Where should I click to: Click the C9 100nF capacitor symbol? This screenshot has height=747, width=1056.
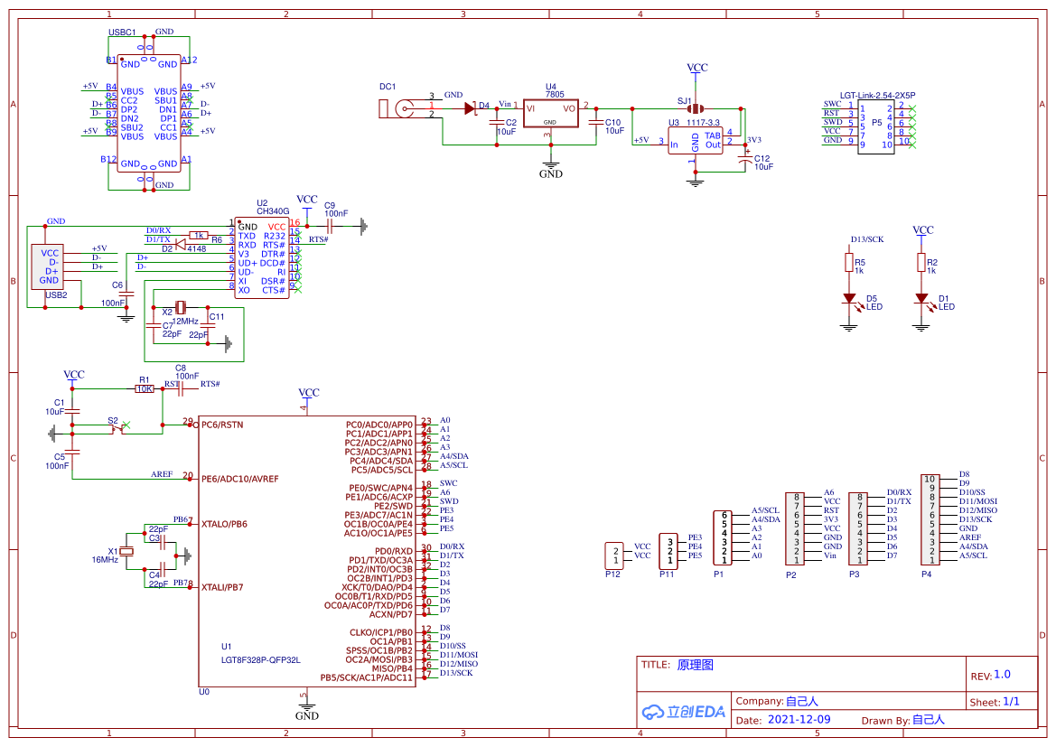[330, 227]
